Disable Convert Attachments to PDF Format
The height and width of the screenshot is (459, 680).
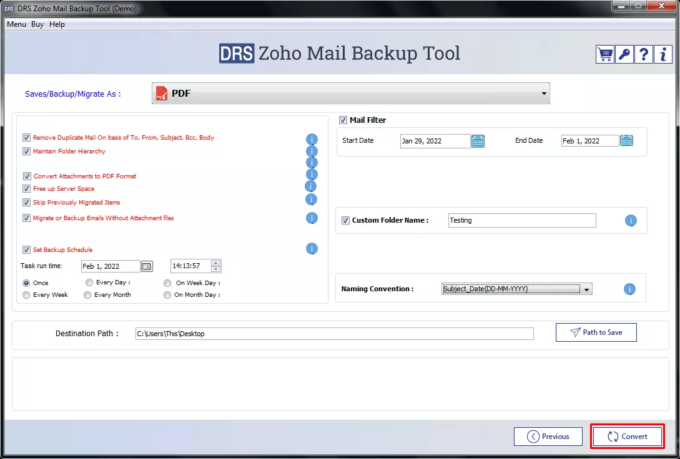point(27,176)
